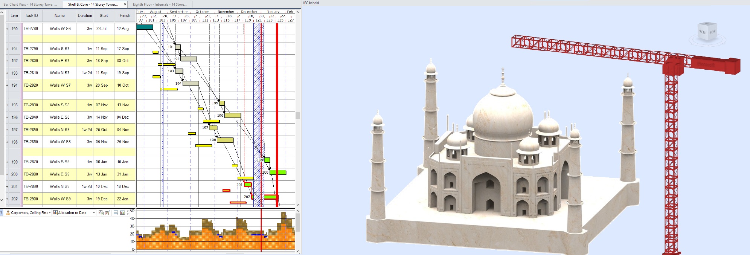Click Start cell 20 Sep
750x255 pixels.
coord(104,86)
